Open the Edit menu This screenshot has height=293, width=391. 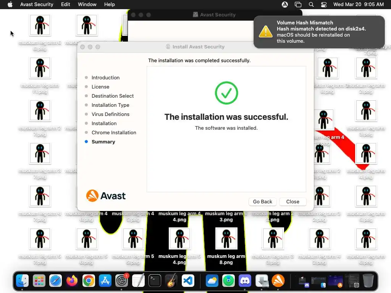[66, 5]
